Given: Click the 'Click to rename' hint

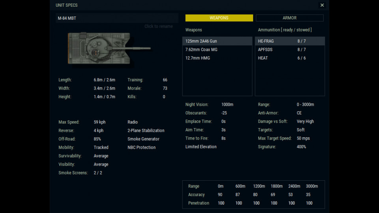Looking at the screenshot, I should [159, 26].
